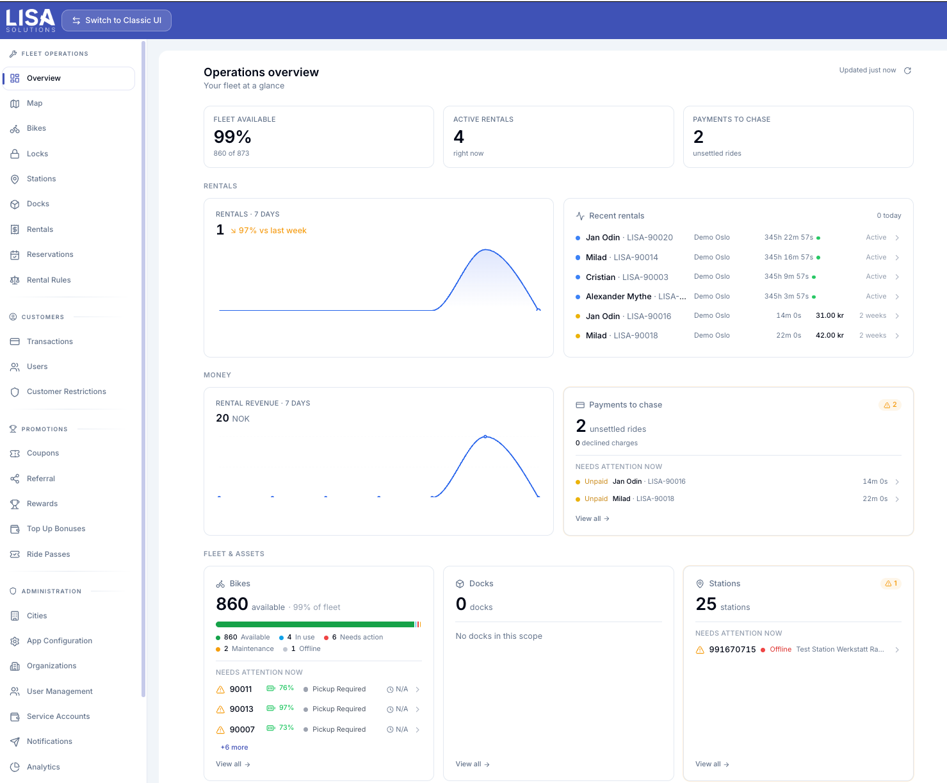The height and width of the screenshot is (783, 947).
Task: Show +6 more bikes needing attention
Action: pyautogui.click(x=234, y=747)
